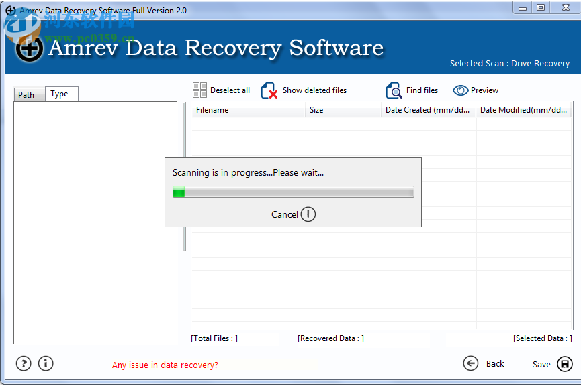
Task: Click the Amrev logo in the header
Action: tap(28, 49)
